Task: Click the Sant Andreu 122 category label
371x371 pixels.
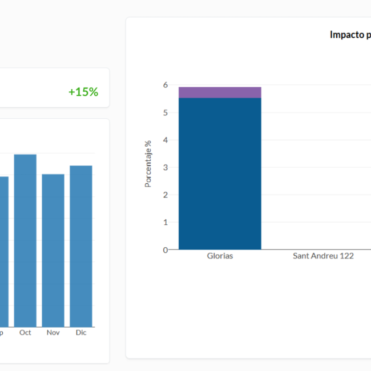Action: [x=323, y=256]
